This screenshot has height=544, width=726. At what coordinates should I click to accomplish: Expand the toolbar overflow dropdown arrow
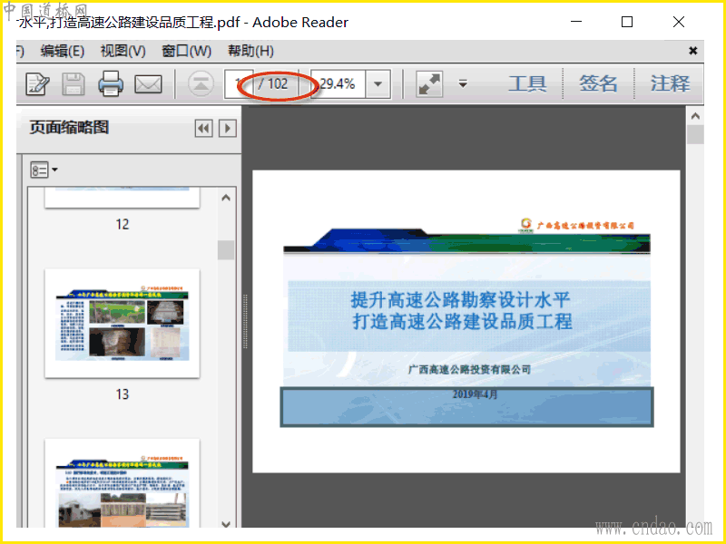coord(463,84)
